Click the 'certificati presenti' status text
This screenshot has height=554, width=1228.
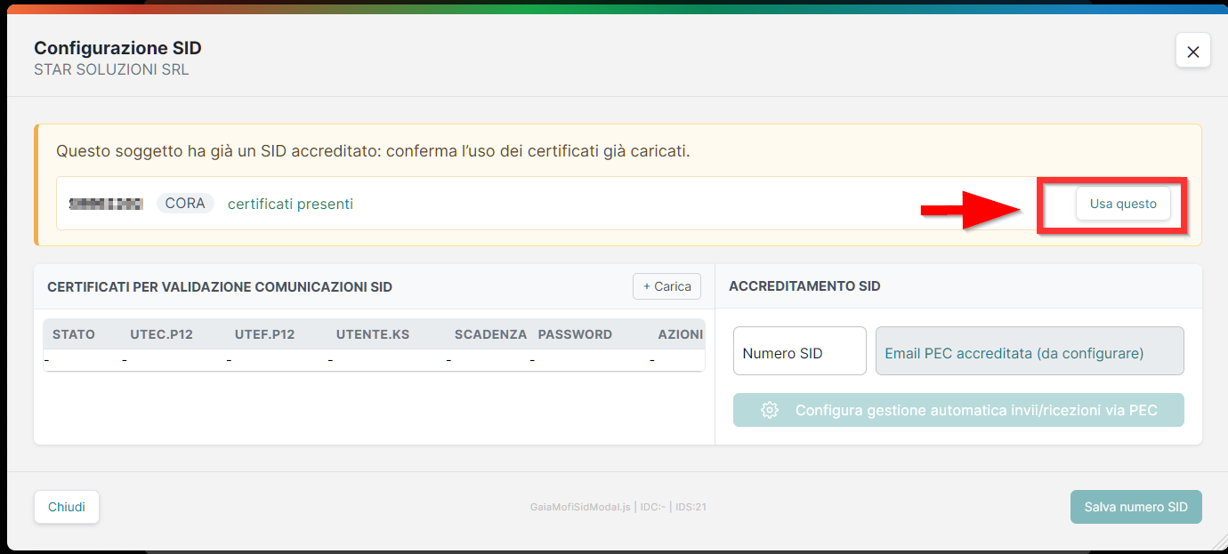290,204
